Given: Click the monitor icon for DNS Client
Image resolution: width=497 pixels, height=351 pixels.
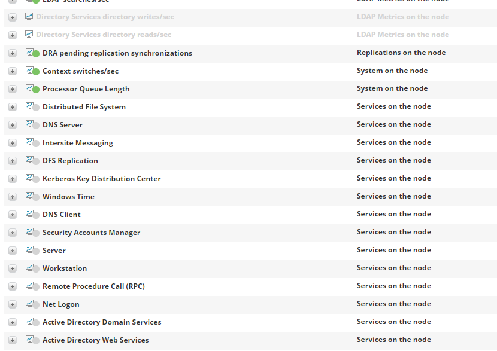Looking at the screenshot, I should point(32,214).
